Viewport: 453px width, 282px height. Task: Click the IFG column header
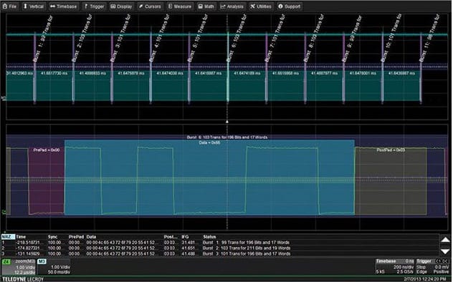[185, 237]
